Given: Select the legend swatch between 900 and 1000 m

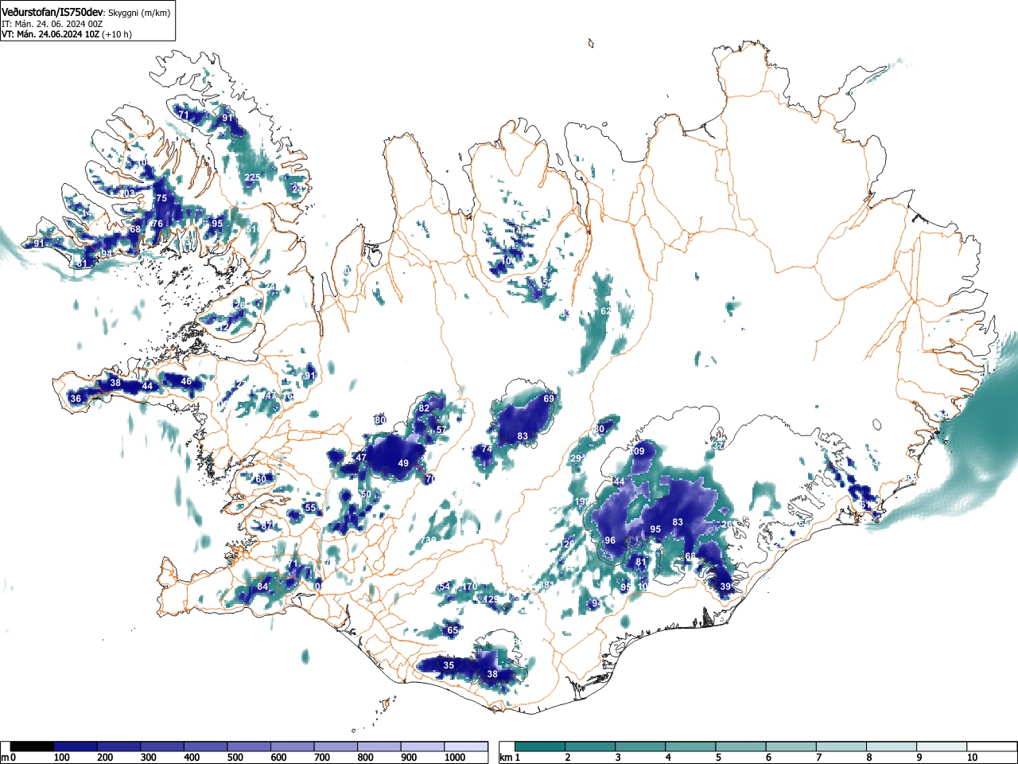Looking at the screenshot, I should [x=422, y=746].
